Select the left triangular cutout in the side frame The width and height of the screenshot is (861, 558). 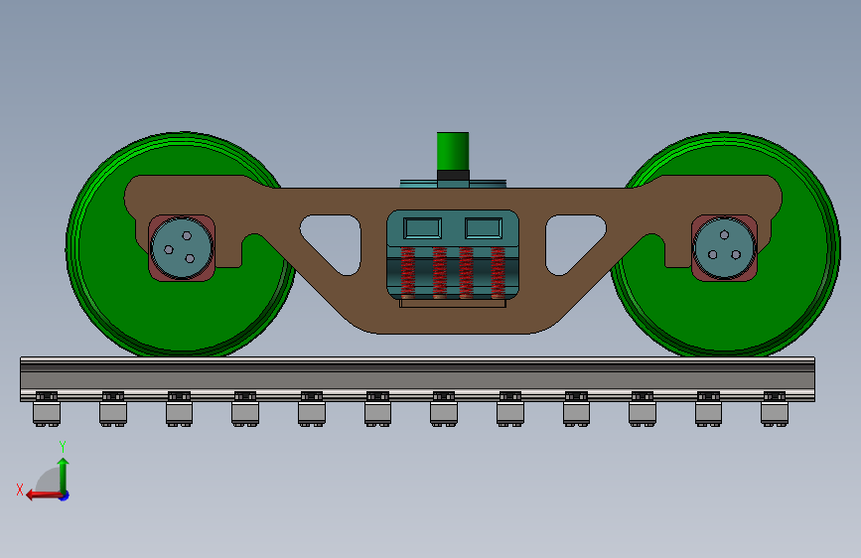coord(336,240)
